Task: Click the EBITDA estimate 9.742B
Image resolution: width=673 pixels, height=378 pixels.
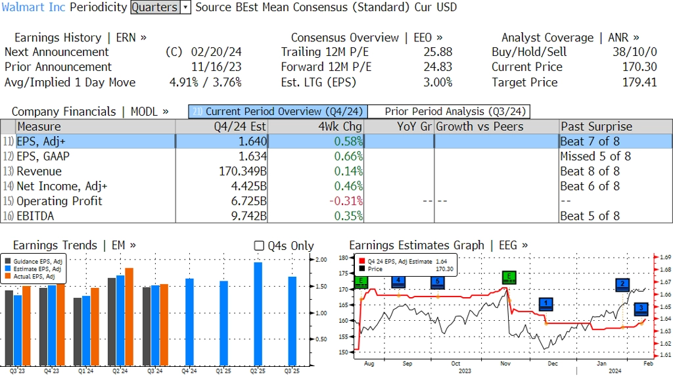Action: point(248,216)
